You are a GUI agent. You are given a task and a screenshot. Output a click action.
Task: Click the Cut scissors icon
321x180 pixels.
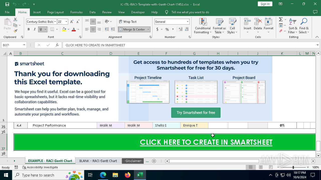tap(15, 19)
